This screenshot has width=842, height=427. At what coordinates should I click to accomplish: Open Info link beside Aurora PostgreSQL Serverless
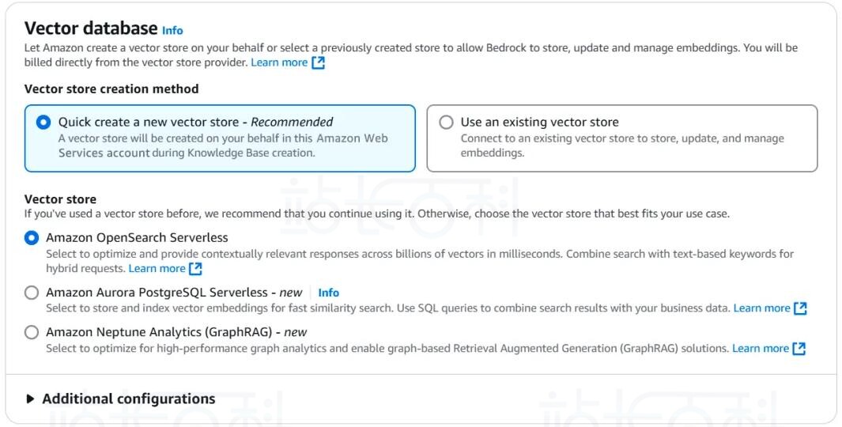pyautogui.click(x=328, y=293)
